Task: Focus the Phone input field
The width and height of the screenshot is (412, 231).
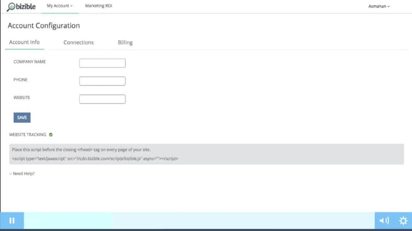Action: 103,81
